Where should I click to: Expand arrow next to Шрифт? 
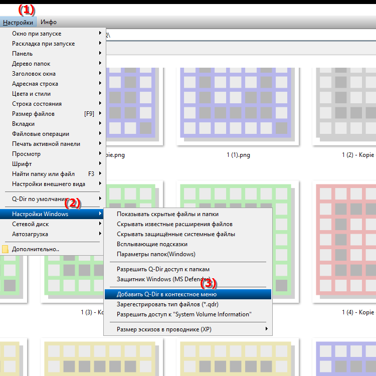(x=100, y=163)
